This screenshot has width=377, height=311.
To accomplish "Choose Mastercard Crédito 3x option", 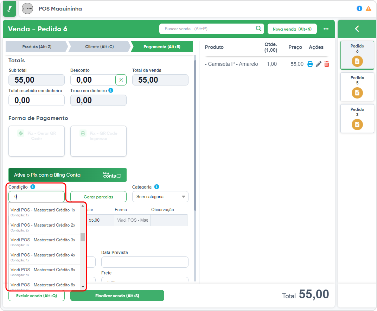I will click(44, 242).
